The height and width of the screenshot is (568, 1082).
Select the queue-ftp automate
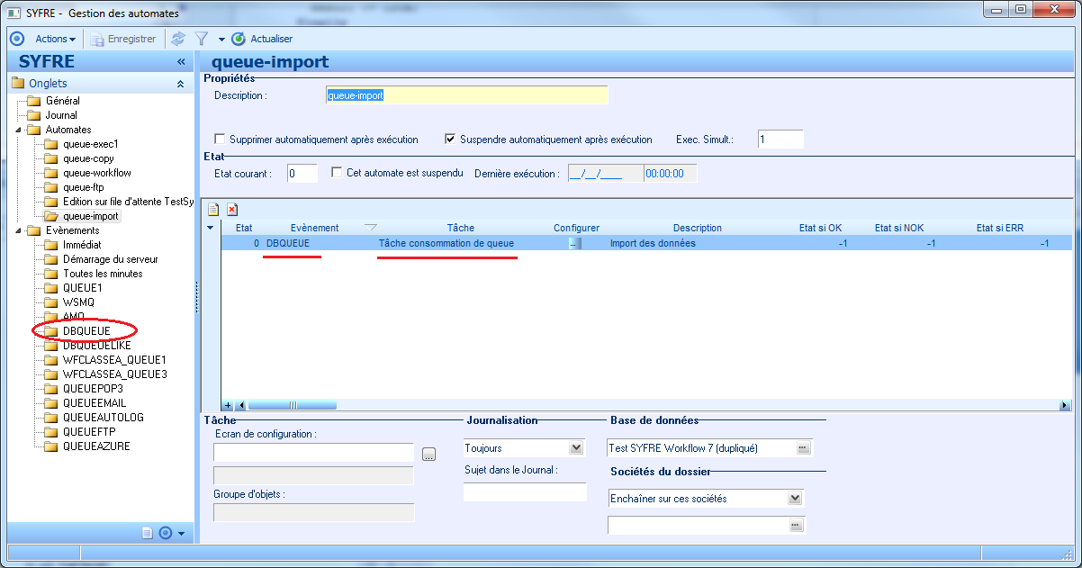pos(84,187)
